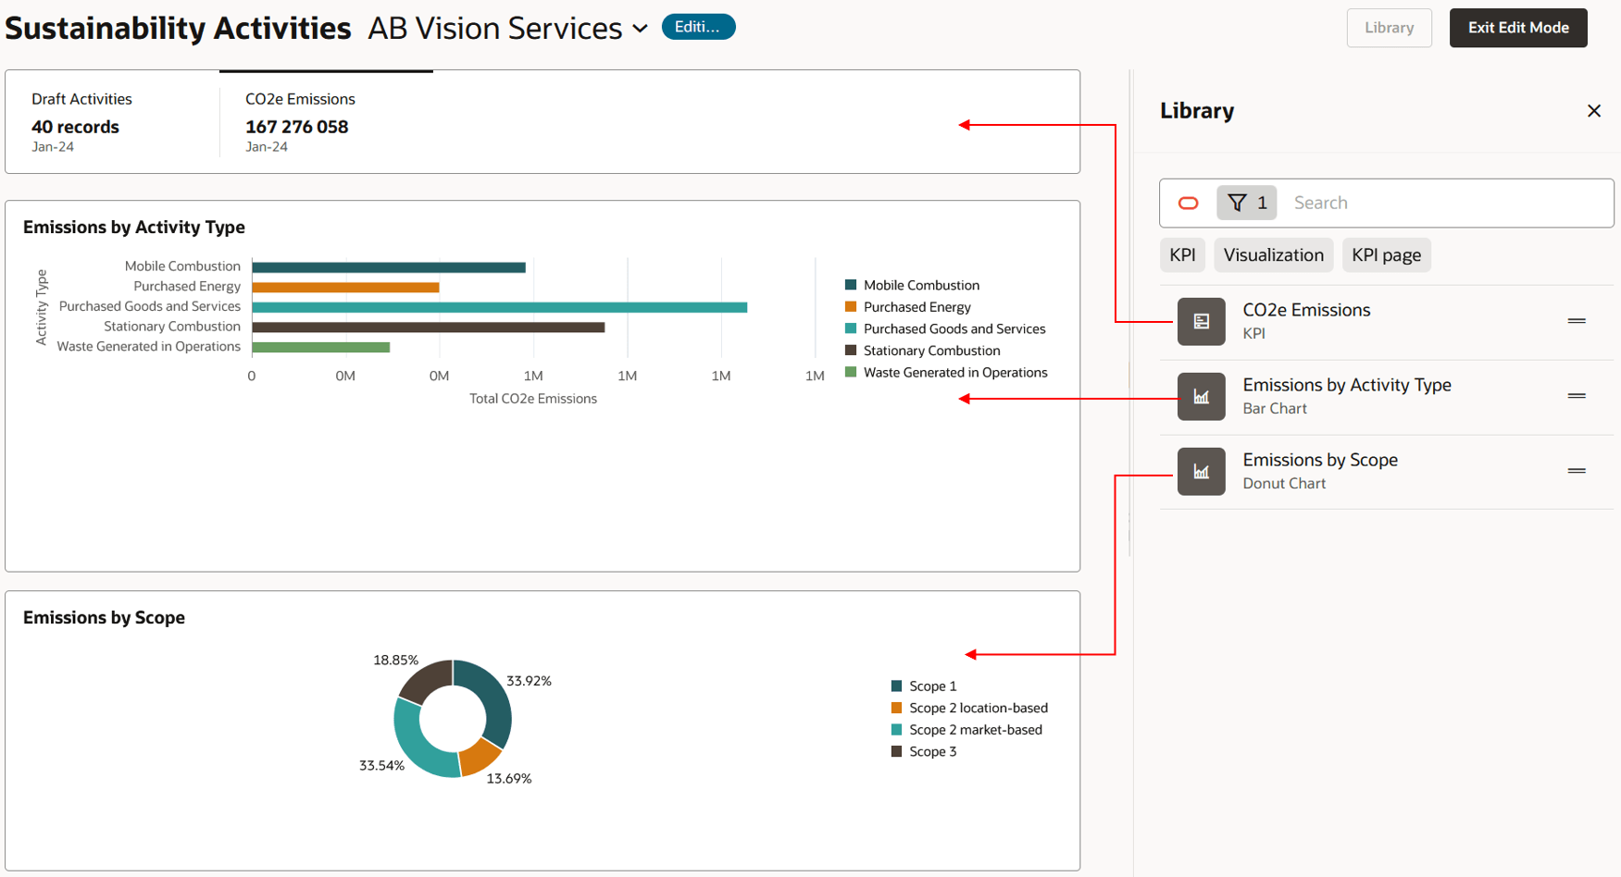Click the drag handle for Emissions by Activity Type
The height and width of the screenshot is (877, 1621).
pos(1577,396)
